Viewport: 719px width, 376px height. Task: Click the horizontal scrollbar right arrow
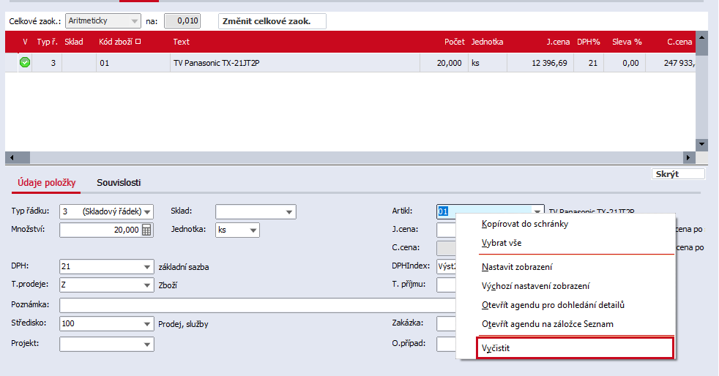click(688, 157)
